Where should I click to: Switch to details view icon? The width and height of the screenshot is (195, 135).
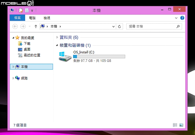175,125
